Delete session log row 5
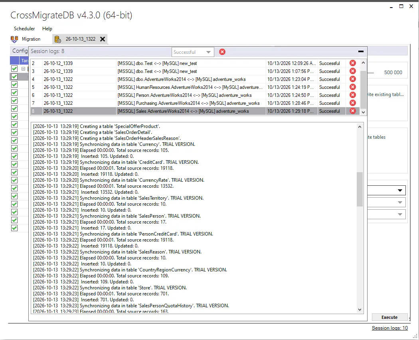The height and width of the screenshot is (340, 419). (352, 87)
